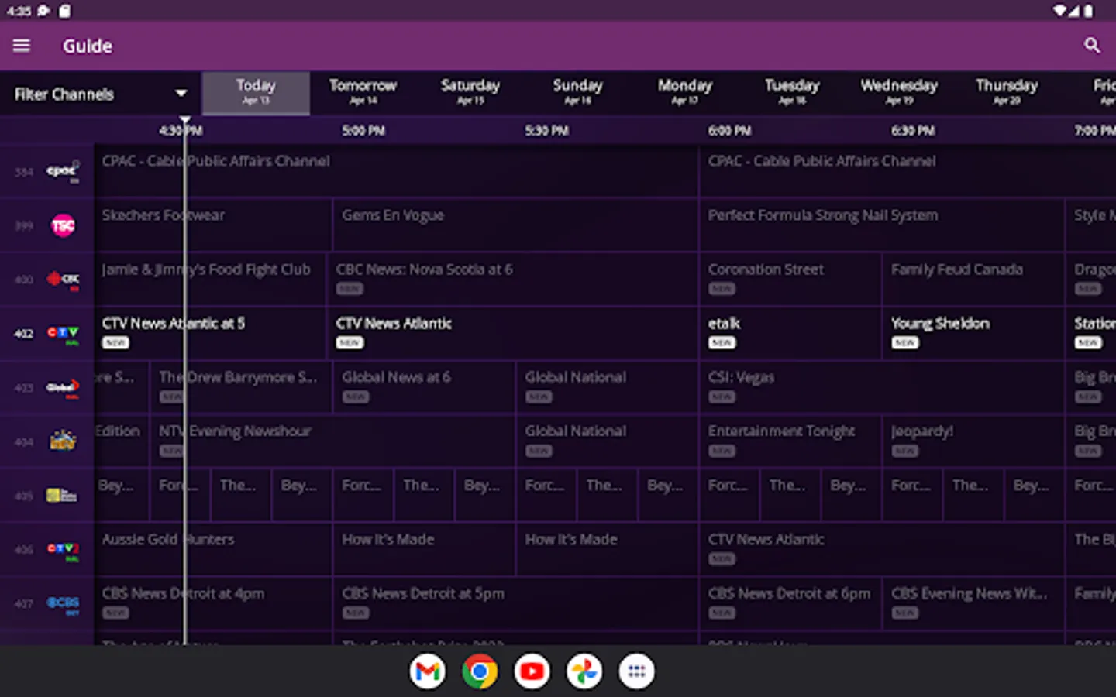Open How It's Made at 5:30 PM

click(608, 549)
